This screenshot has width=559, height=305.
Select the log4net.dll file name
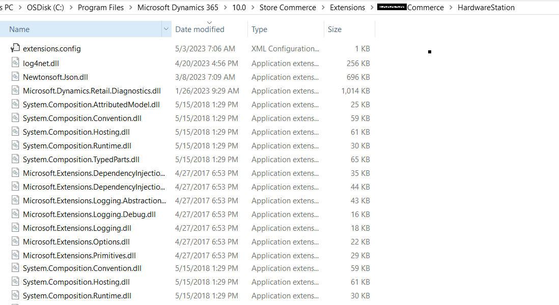41,64
